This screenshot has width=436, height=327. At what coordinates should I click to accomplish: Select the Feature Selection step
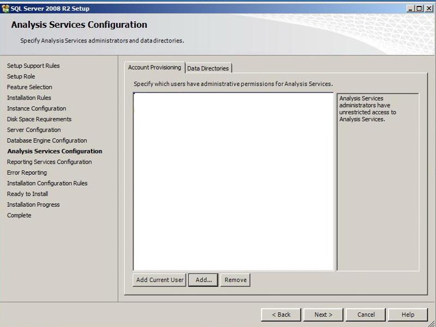(x=29, y=87)
